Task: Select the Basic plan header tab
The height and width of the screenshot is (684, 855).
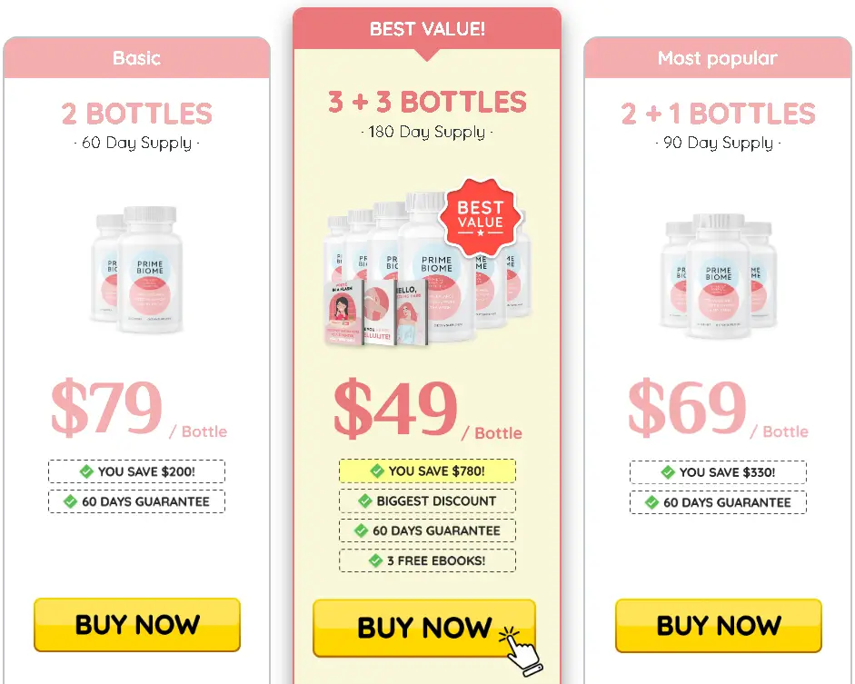Action: (136, 58)
